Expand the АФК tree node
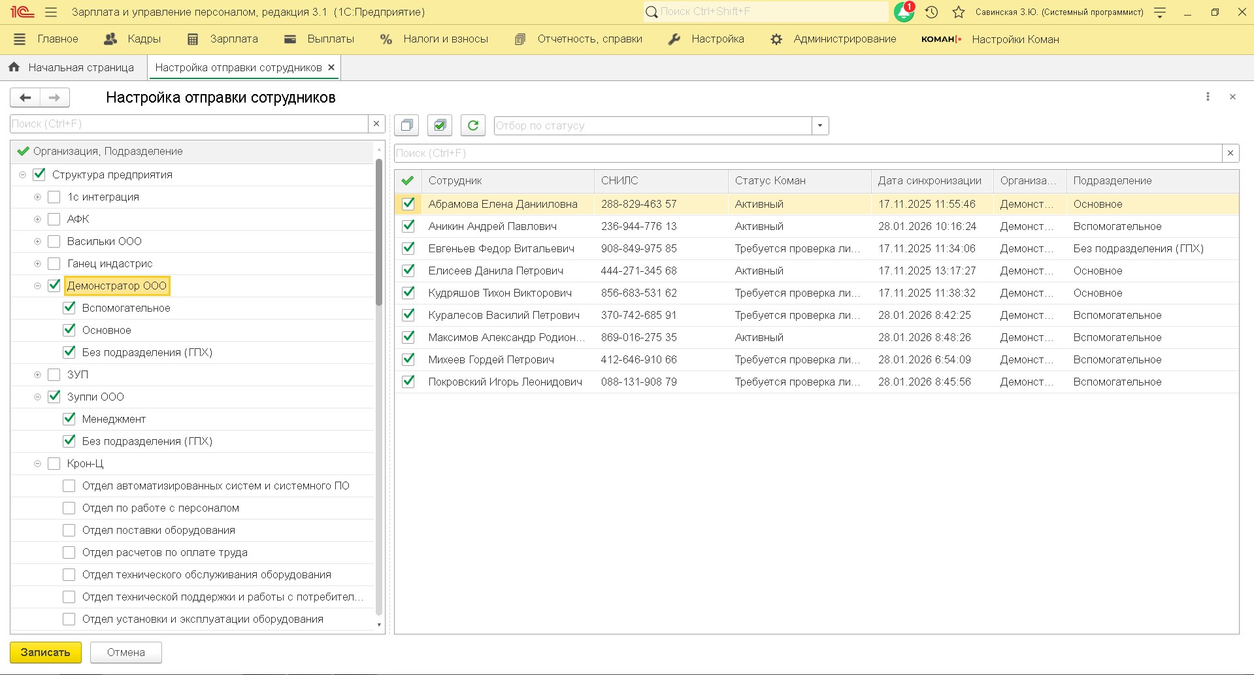1254x675 pixels. pyautogui.click(x=37, y=219)
